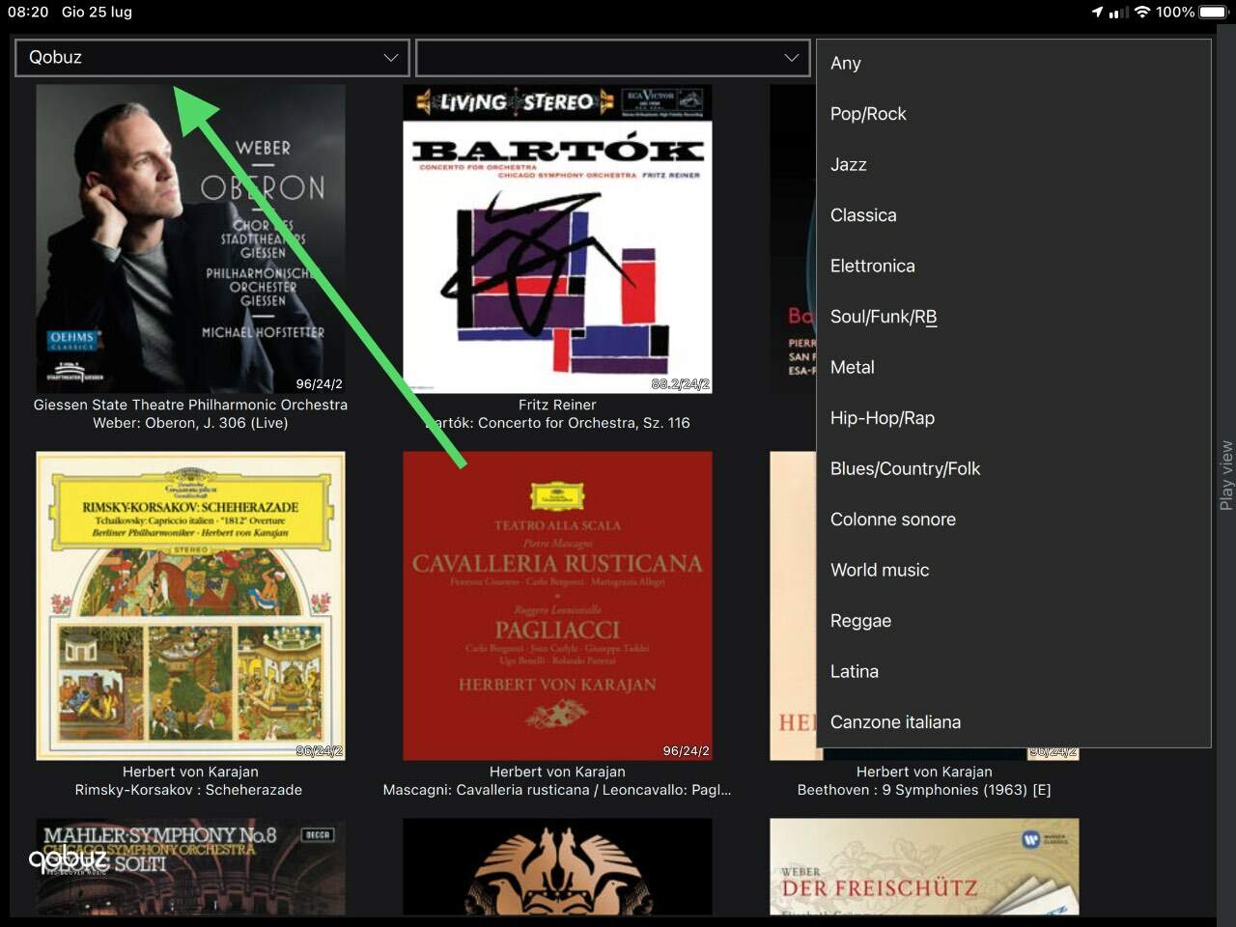This screenshot has width=1236, height=927.
Task: Click the location services arrow icon
Action: pos(1097,12)
